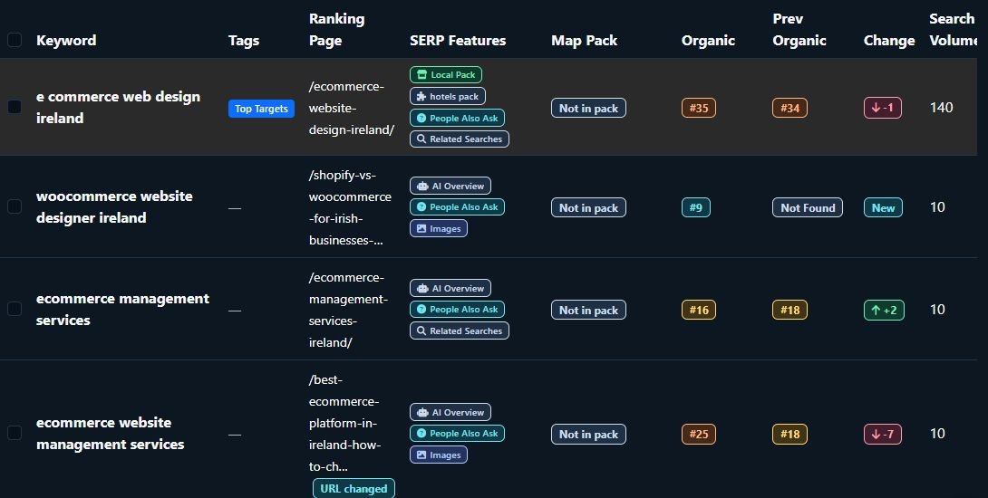Click the -7 change badge
This screenshot has width=988, height=498.
pyautogui.click(x=882, y=434)
